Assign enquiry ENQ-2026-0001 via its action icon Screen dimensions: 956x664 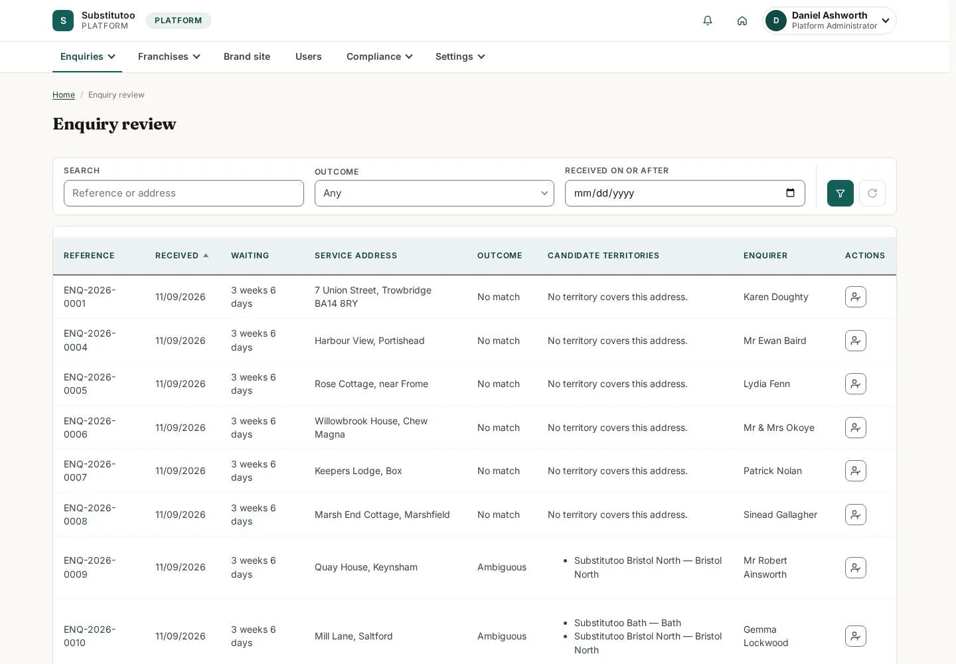[x=856, y=297]
